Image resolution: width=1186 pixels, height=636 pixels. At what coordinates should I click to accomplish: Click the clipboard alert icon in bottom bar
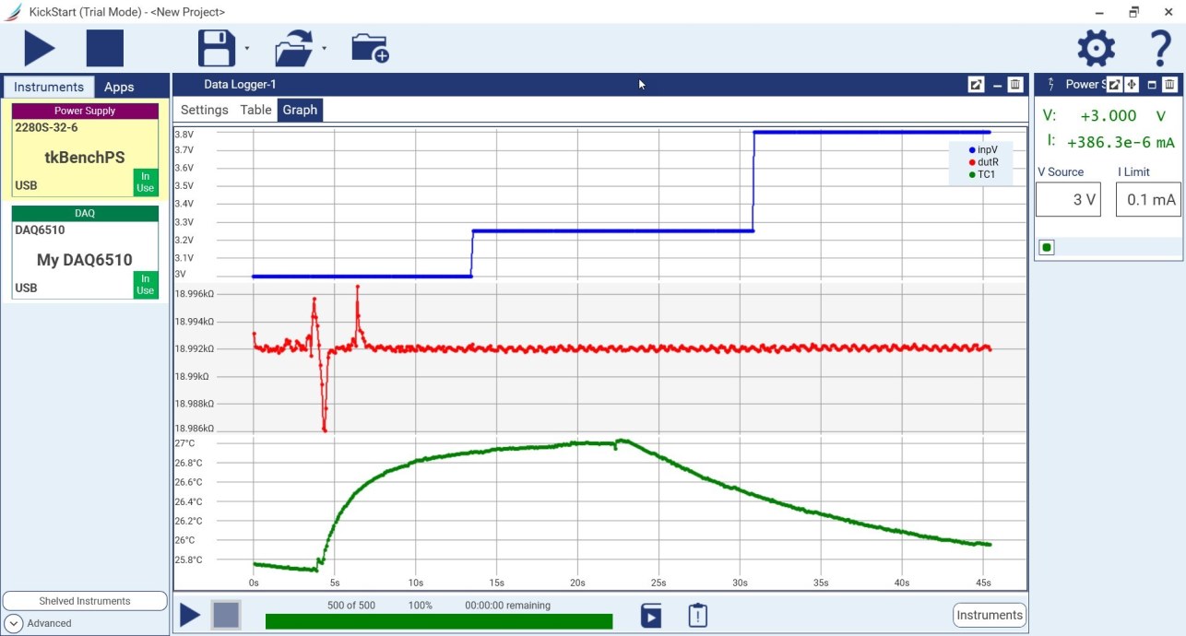point(697,615)
